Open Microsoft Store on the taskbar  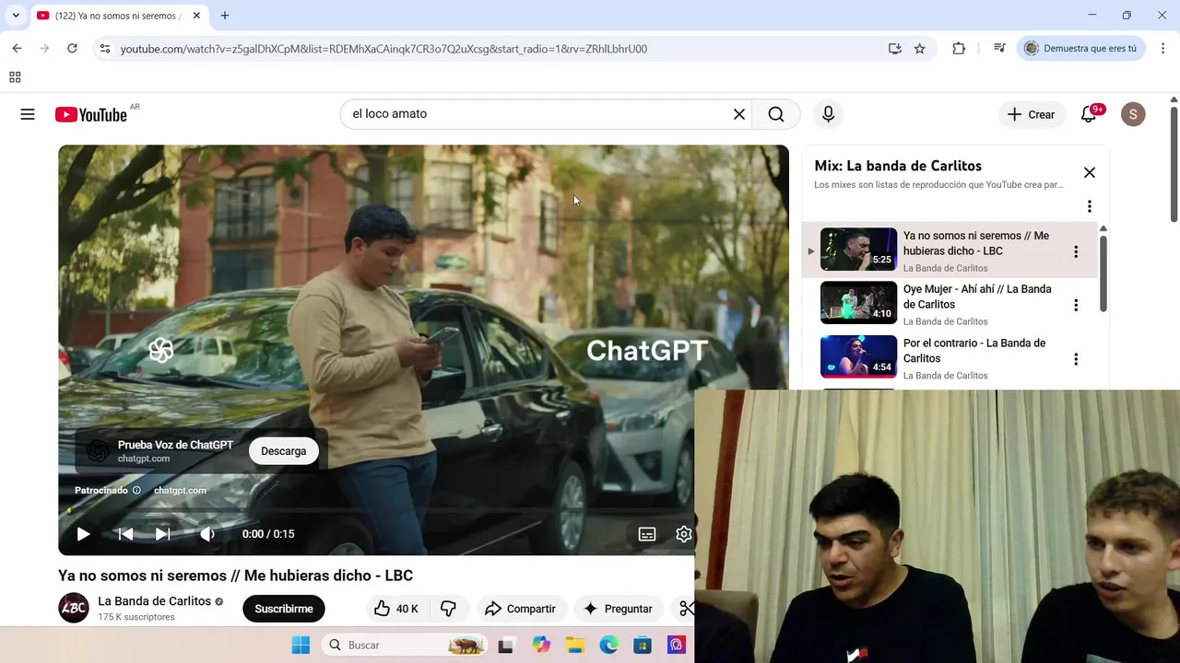643,645
